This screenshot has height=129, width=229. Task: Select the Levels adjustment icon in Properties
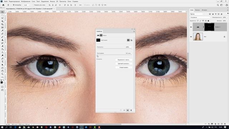point(98,35)
